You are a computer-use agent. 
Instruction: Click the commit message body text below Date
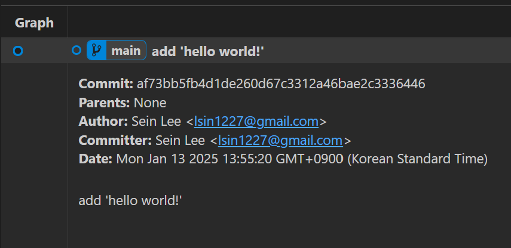pos(130,200)
